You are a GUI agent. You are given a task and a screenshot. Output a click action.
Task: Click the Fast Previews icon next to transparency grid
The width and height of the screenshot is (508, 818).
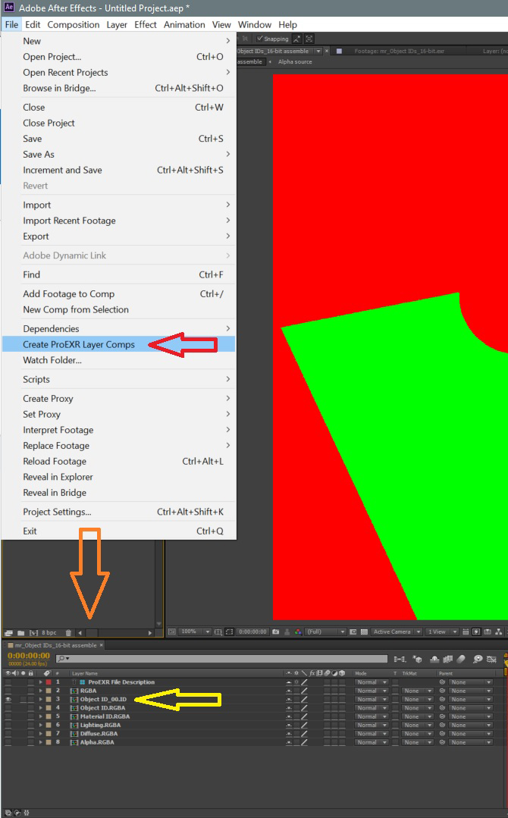[476, 632]
